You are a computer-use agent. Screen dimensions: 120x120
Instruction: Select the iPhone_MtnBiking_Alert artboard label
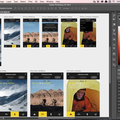(x=50, y=17)
